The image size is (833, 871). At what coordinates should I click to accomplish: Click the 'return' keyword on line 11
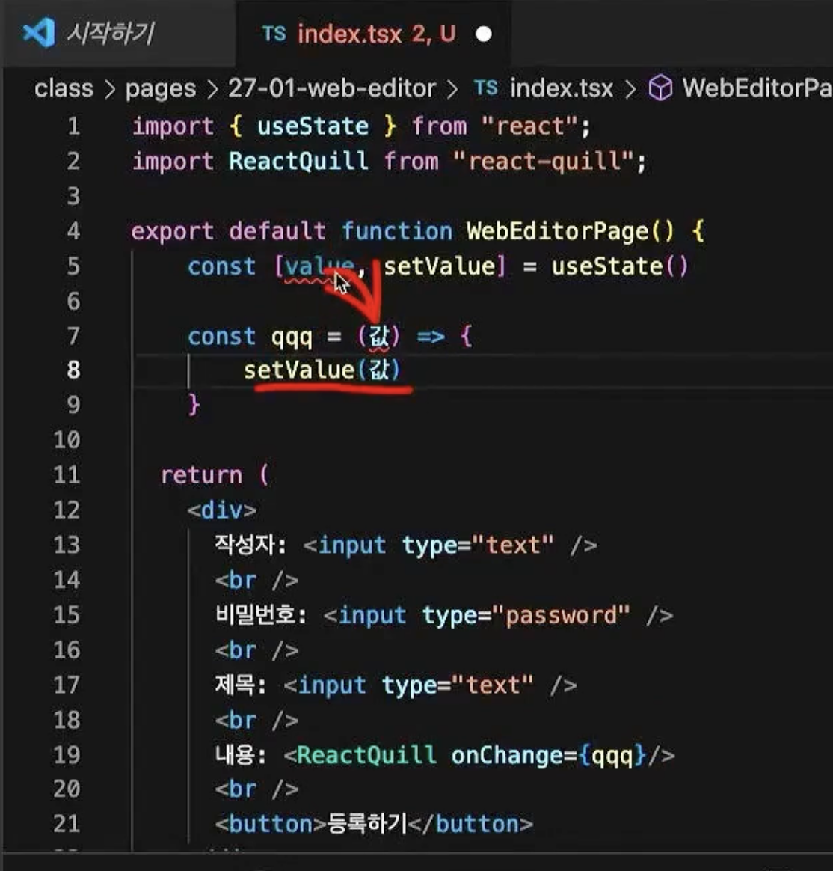[x=201, y=475]
